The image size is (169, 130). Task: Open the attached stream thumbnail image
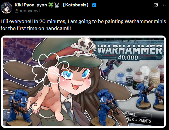pyautogui.click(x=83, y=82)
